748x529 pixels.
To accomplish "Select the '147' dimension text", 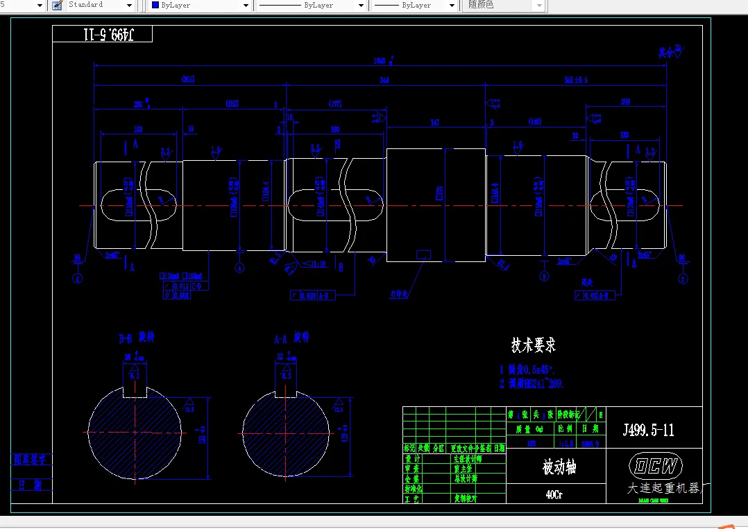I will tap(434, 123).
